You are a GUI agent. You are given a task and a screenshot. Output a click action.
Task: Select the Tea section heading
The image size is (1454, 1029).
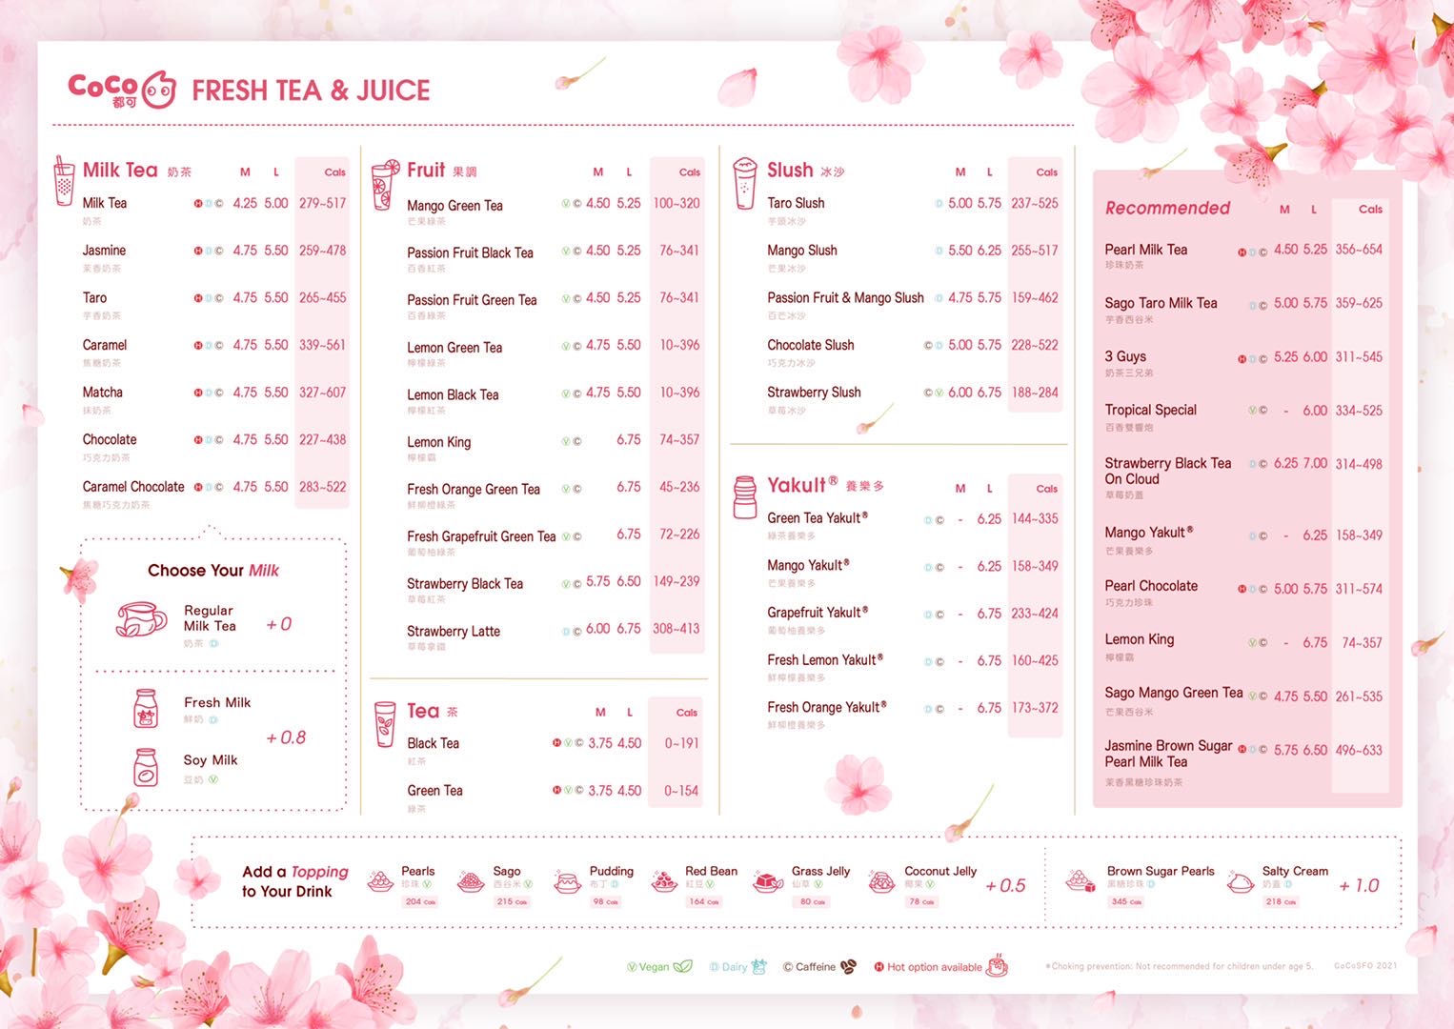click(423, 711)
